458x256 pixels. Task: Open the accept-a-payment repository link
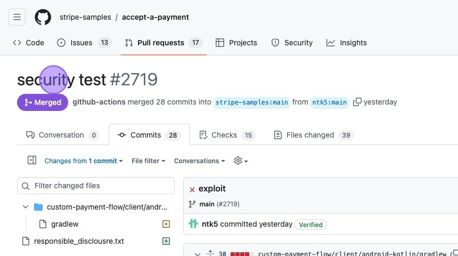[x=156, y=17]
